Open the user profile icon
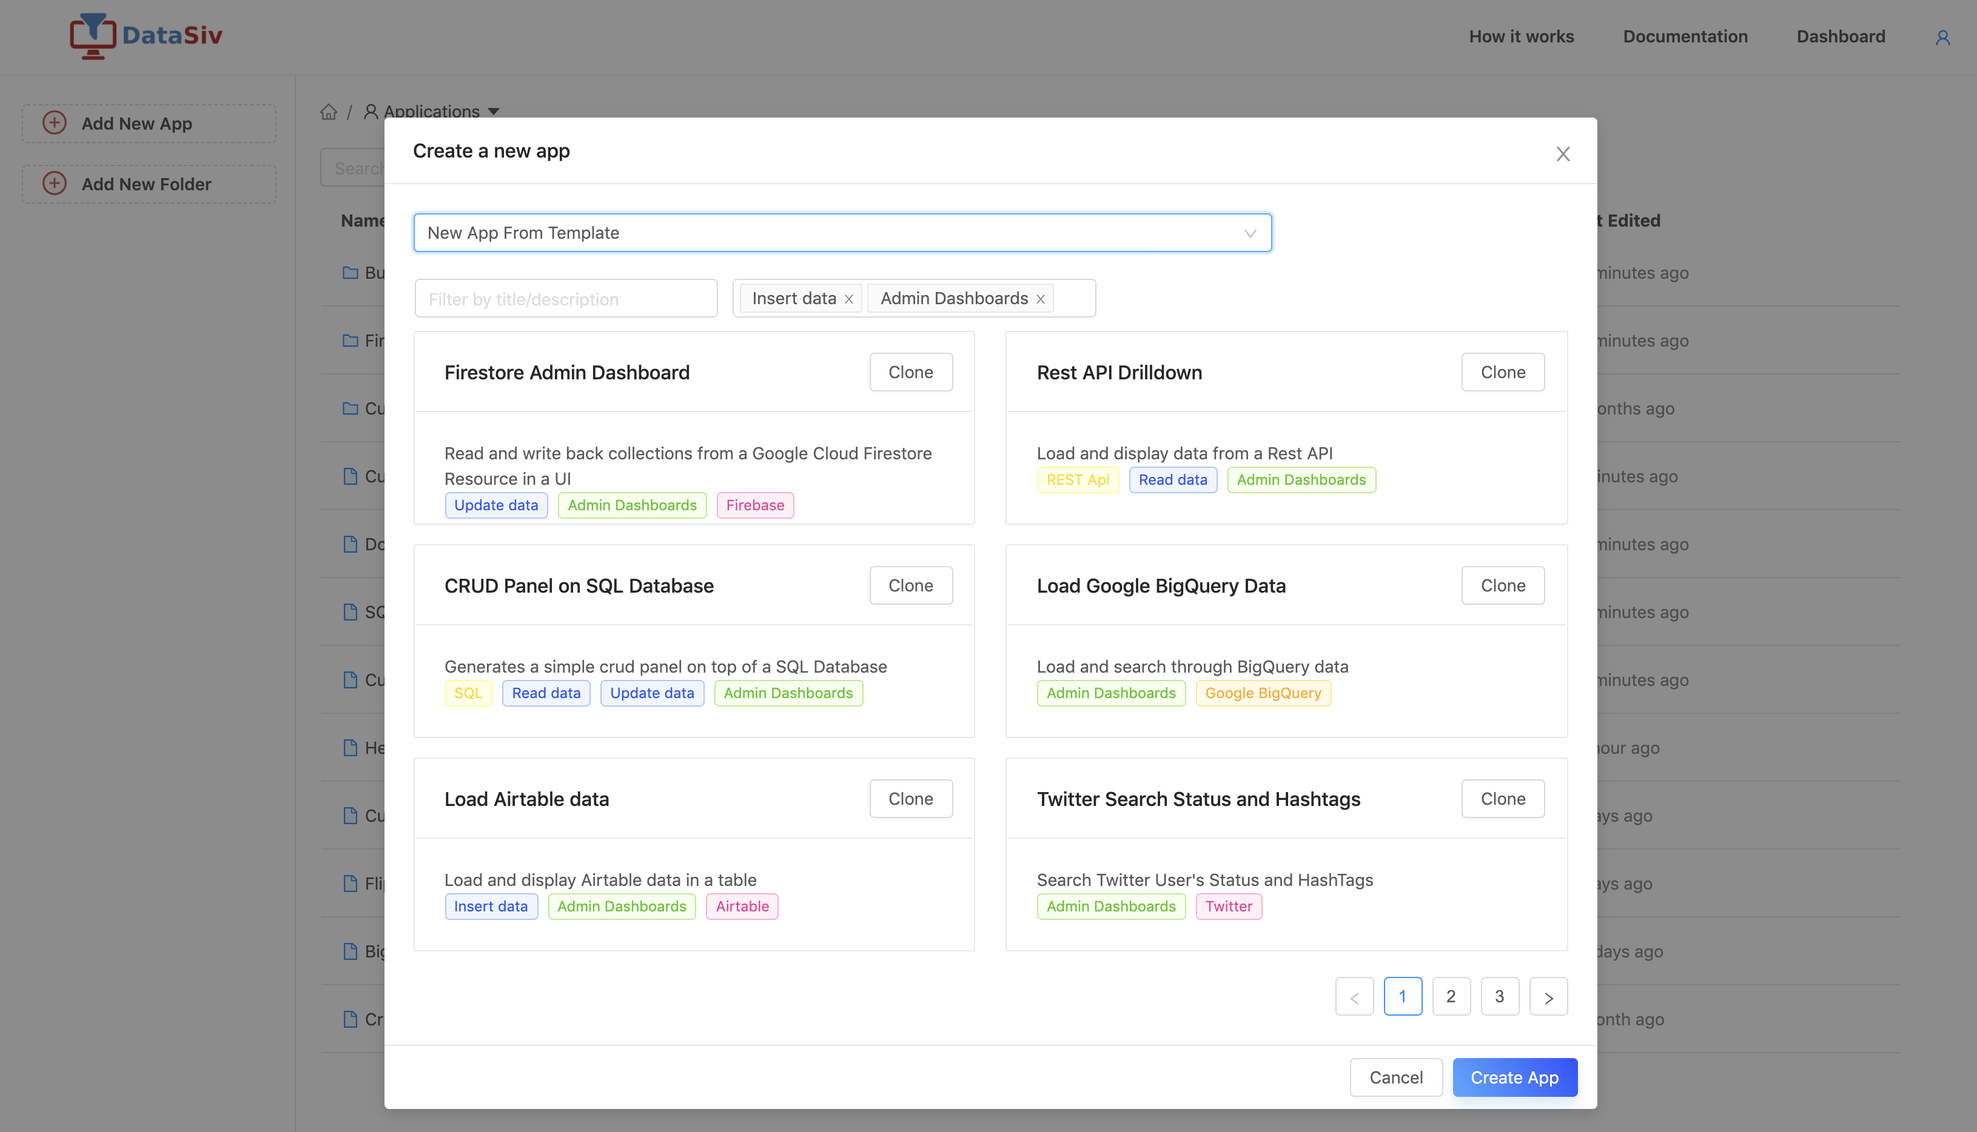Image resolution: width=1977 pixels, height=1132 pixels. click(x=1942, y=38)
